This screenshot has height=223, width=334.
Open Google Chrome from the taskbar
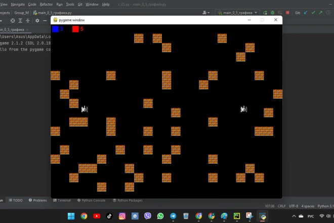tap(84, 216)
